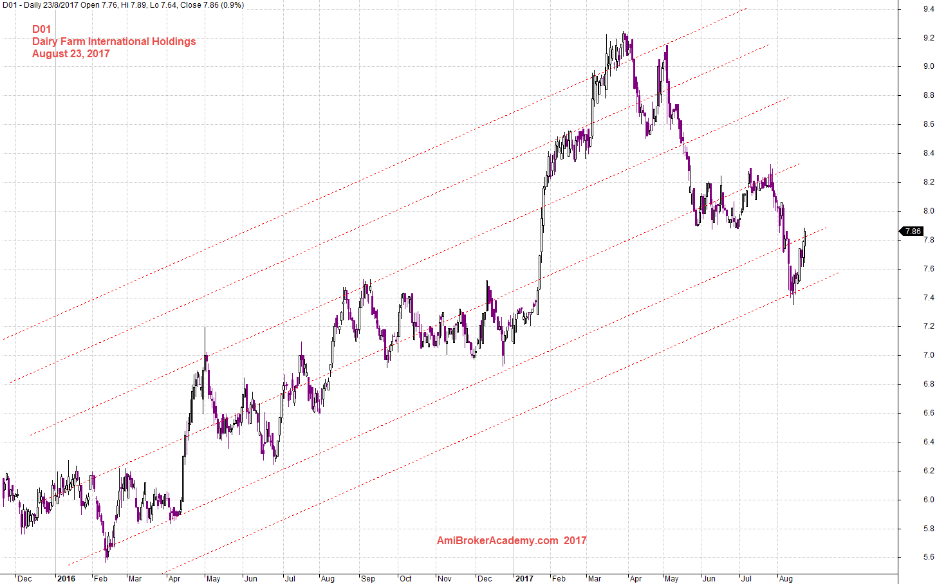Click the Mar label after 2017

(x=595, y=579)
